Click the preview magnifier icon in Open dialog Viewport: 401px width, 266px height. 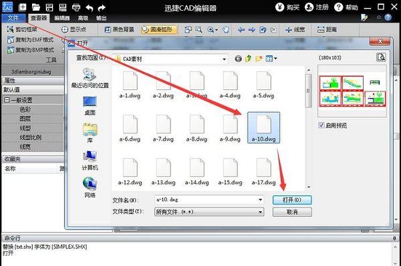coord(381,57)
